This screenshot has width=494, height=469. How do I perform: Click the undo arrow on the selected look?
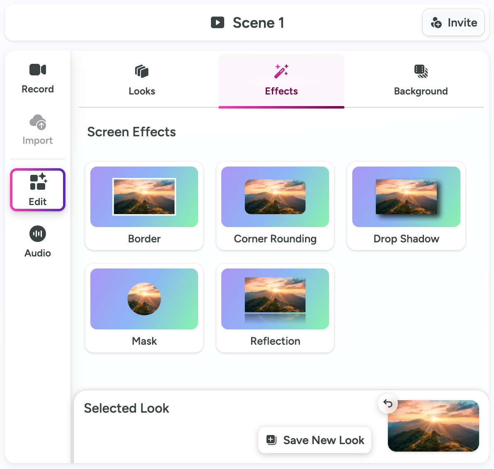tap(387, 403)
